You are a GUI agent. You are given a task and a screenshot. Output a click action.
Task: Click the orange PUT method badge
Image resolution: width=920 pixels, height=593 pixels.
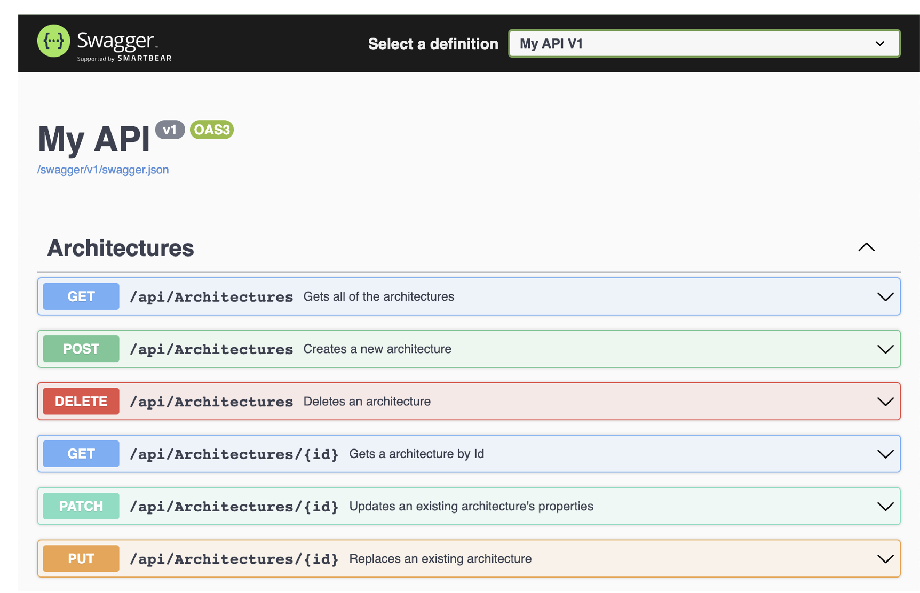click(81, 558)
